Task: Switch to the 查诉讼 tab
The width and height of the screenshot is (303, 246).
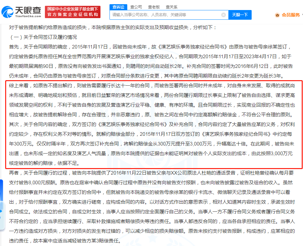Action: click(119, 7)
